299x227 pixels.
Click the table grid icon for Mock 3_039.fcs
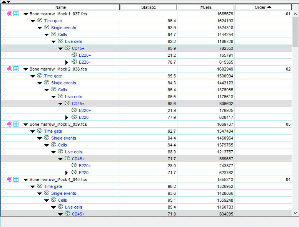(x=16, y=124)
